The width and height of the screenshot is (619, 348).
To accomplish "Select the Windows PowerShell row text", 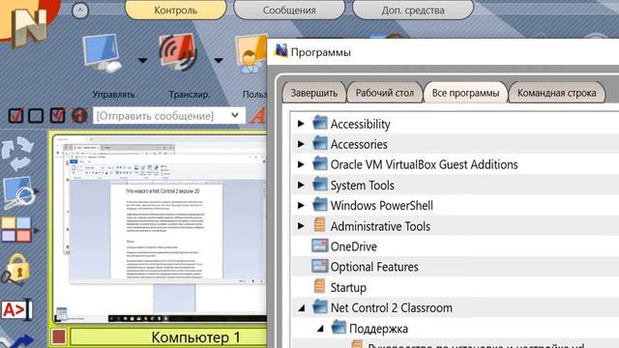I will pyautogui.click(x=382, y=206).
